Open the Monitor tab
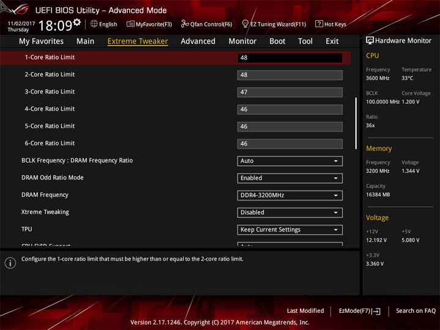The width and height of the screenshot is (440, 330). point(243,42)
